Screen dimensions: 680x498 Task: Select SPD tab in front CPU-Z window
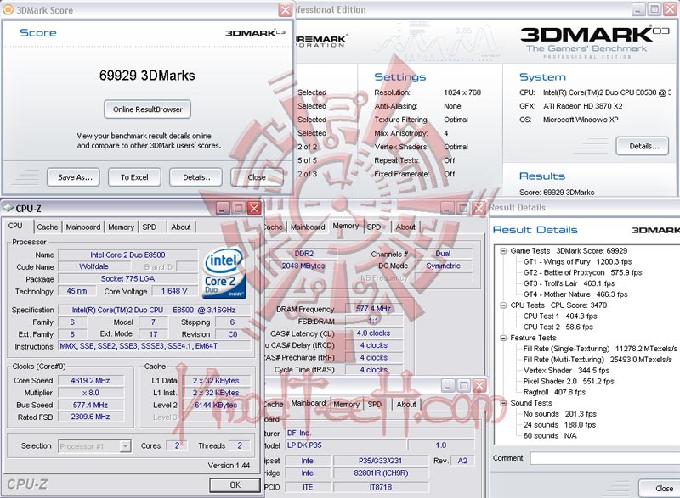pos(150,227)
